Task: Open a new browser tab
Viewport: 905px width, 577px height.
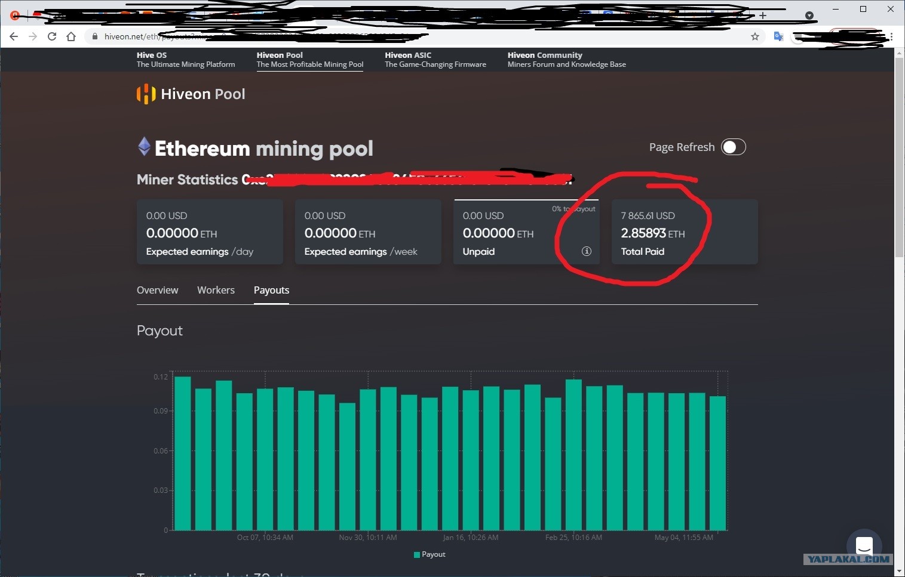Action: pyautogui.click(x=763, y=16)
